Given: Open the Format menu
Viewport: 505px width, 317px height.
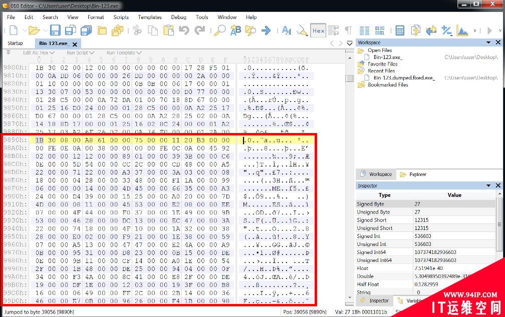Looking at the screenshot, I should (x=96, y=17).
